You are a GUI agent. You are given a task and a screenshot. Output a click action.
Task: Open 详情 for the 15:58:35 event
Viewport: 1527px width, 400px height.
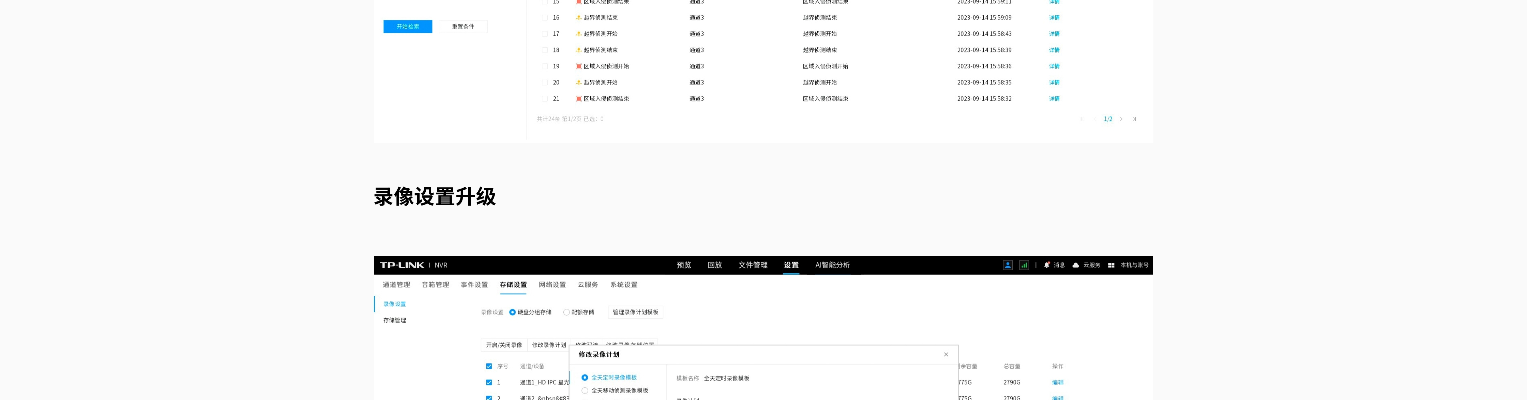1054,82
